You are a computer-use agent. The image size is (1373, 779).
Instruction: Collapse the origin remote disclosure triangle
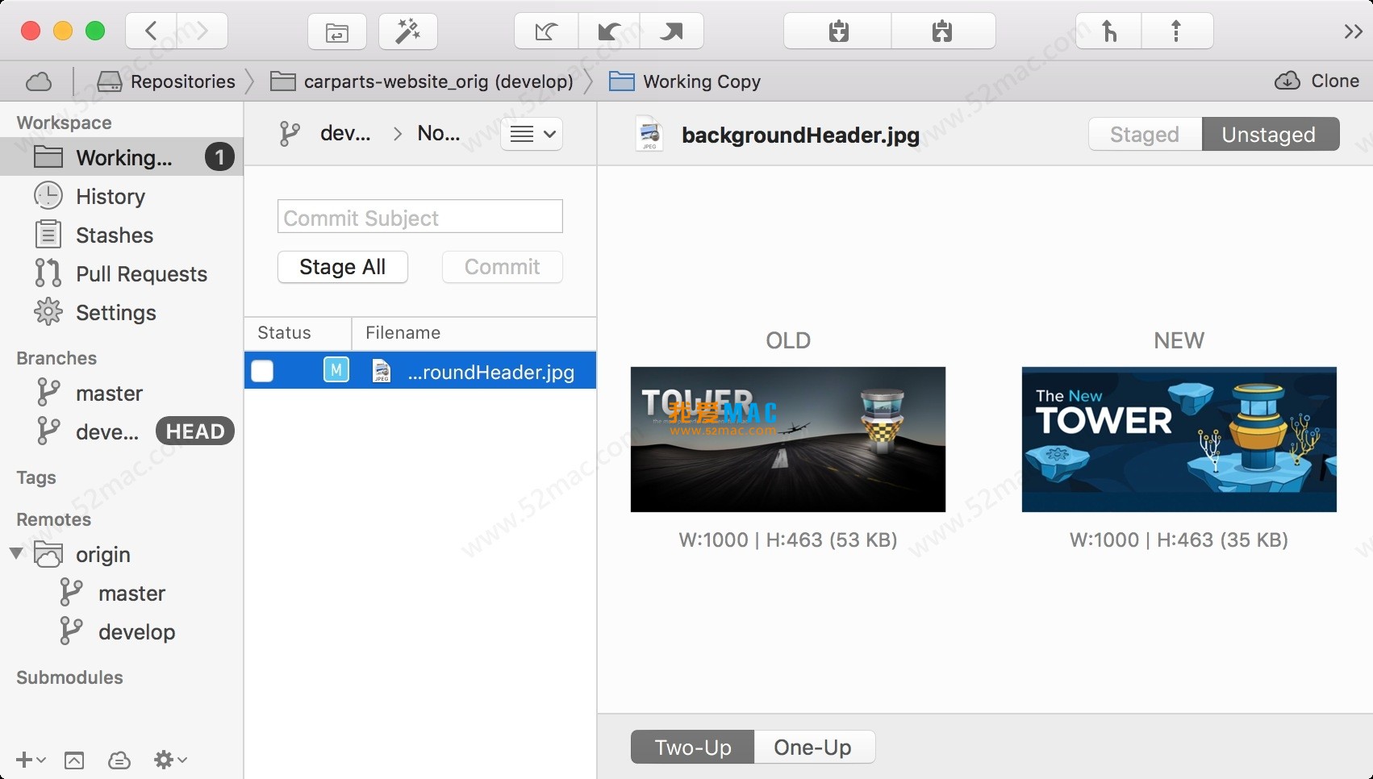tap(16, 554)
